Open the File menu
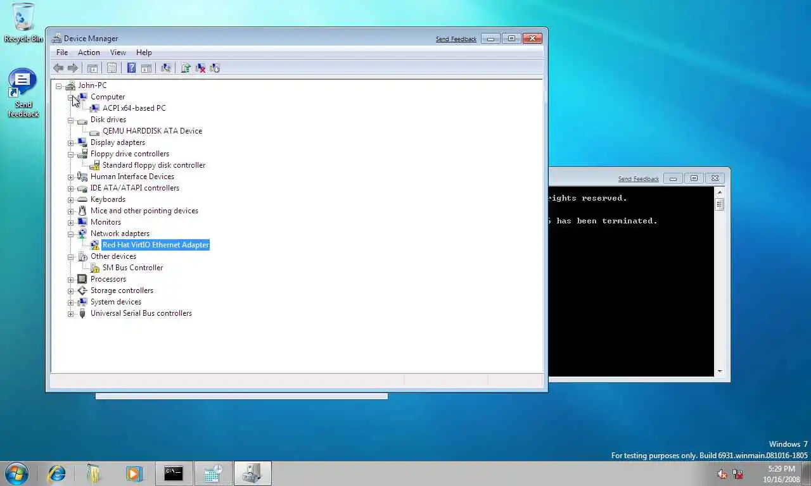Viewport: 811px width, 486px height. pos(62,53)
